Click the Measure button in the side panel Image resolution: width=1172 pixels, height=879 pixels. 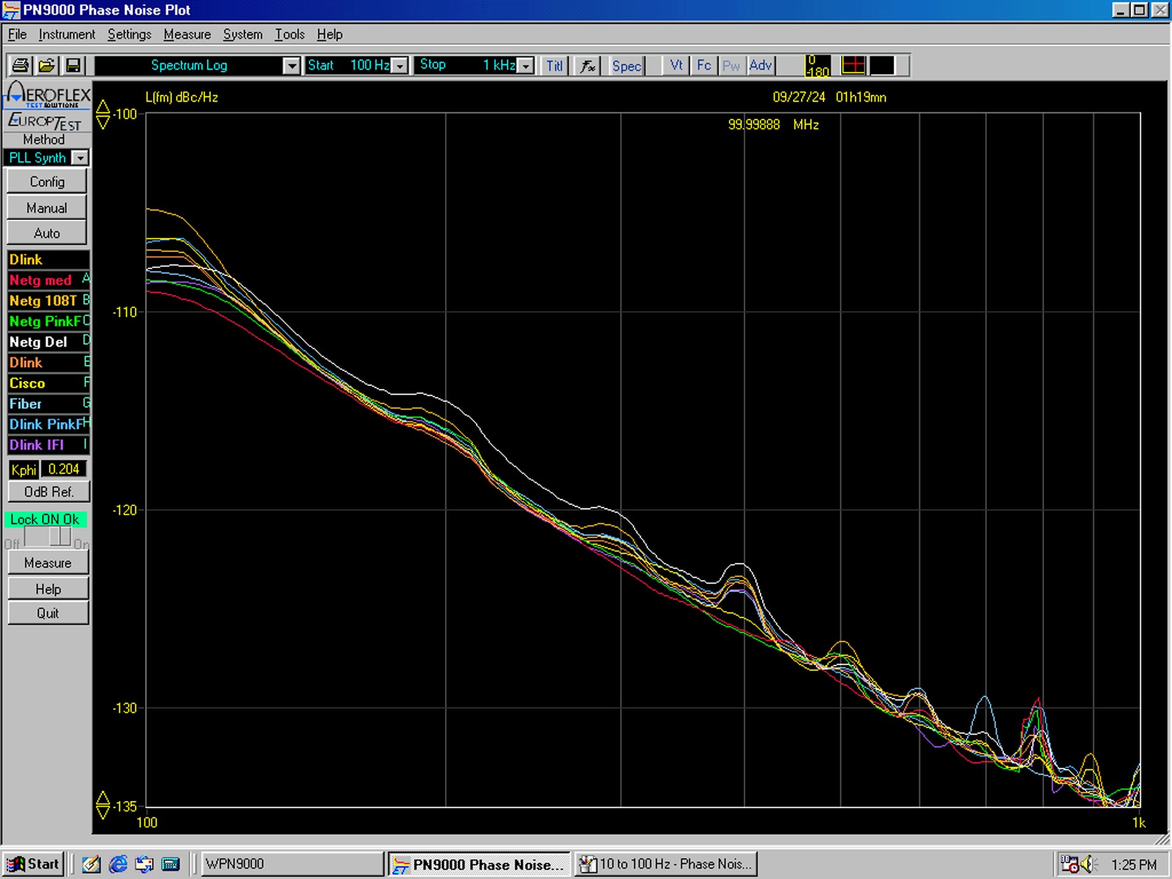pos(48,562)
